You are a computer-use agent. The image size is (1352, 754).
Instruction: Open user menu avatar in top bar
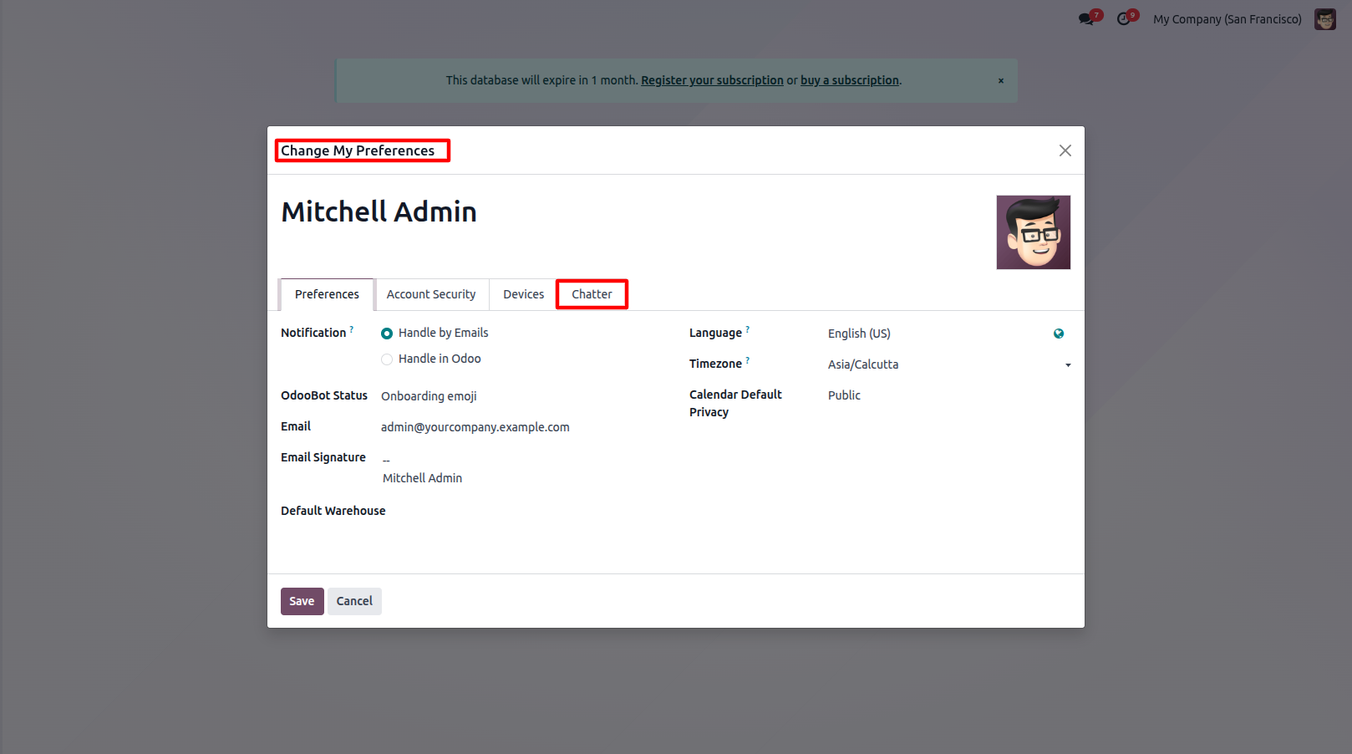point(1325,19)
